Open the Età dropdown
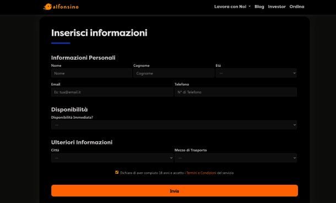This screenshot has width=336, height=203. point(256,73)
